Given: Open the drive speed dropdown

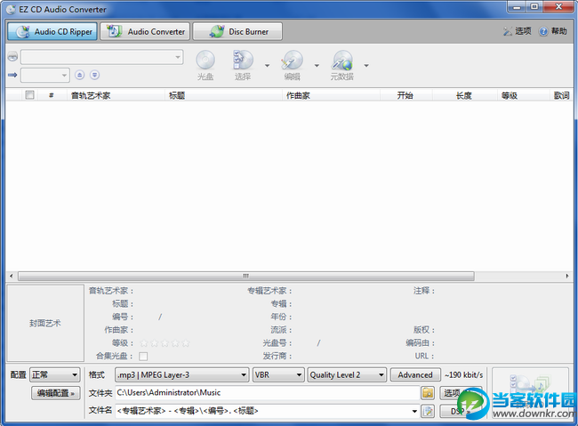Looking at the screenshot, I should [x=45, y=76].
